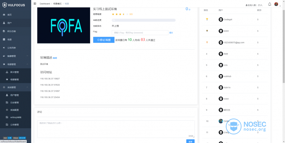Click the 当前进度 progress bar
The height and width of the screenshot is (143, 285).
144,20
